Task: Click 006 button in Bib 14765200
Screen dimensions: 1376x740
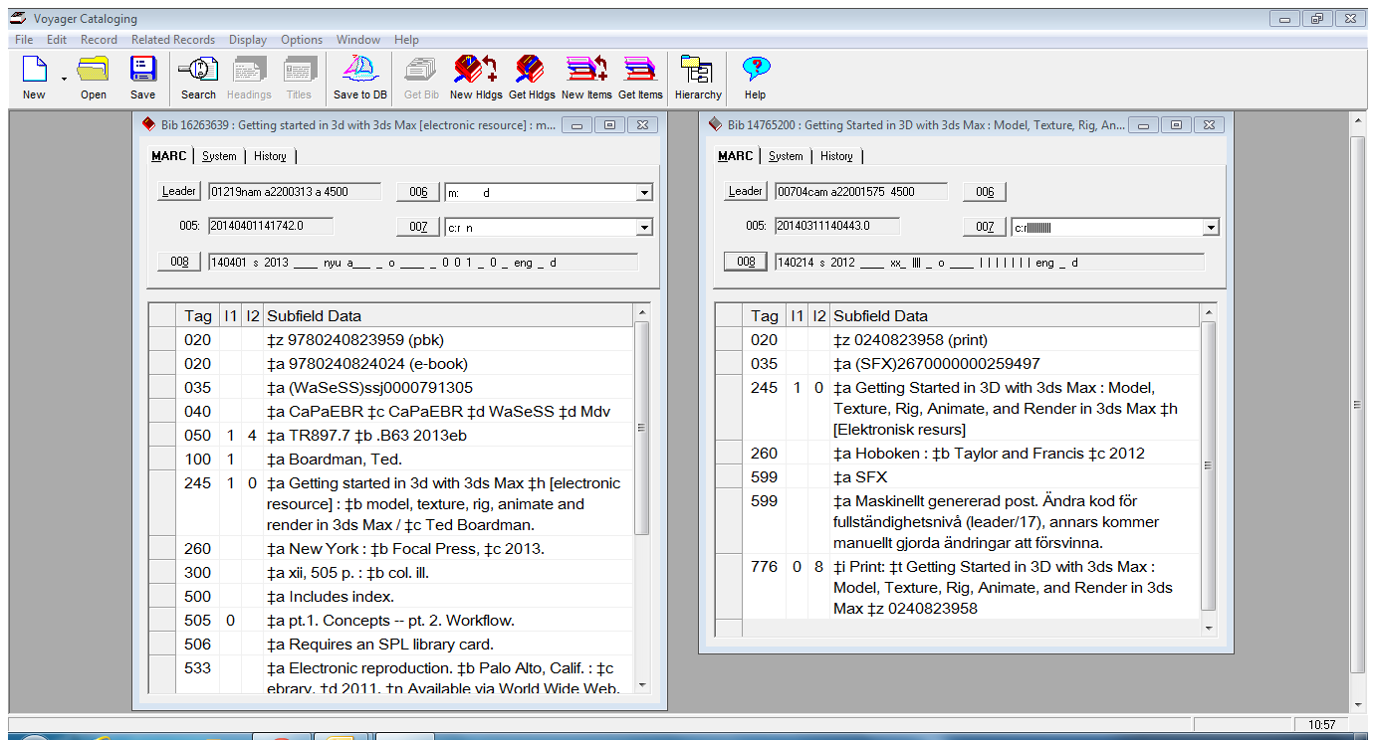Action: tap(985, 192)
